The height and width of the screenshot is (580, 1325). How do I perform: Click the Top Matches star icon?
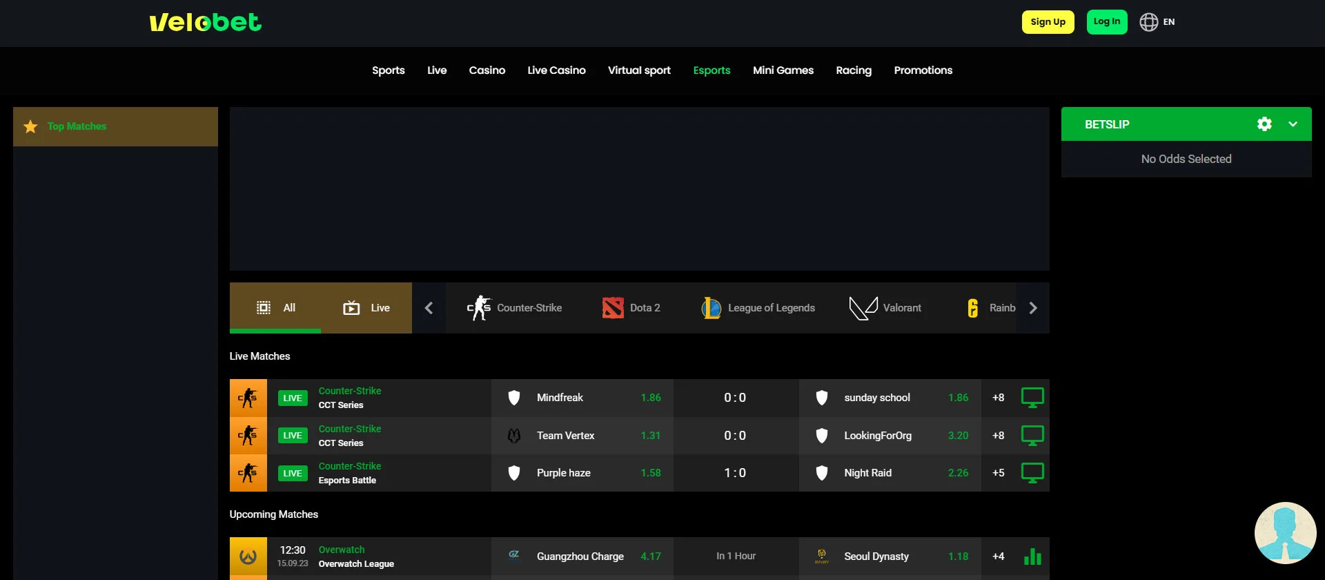pos(30,126)
